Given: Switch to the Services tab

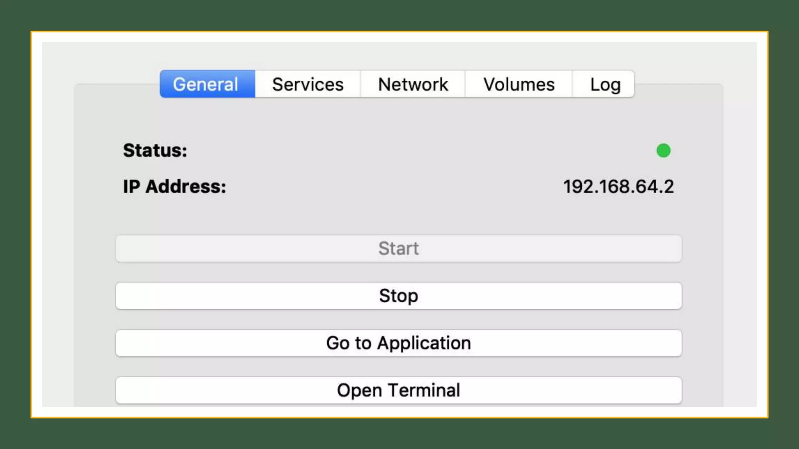Looking at the screenshot, I should pos(308,84).
